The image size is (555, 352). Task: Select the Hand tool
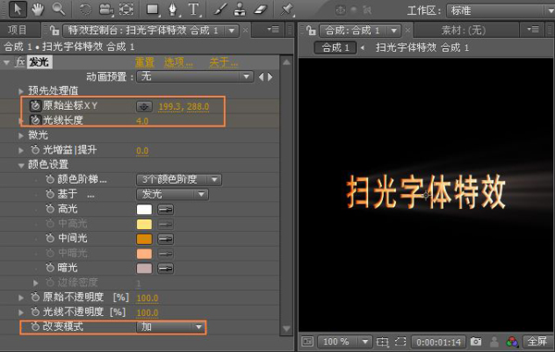click(x=38, y=9)
